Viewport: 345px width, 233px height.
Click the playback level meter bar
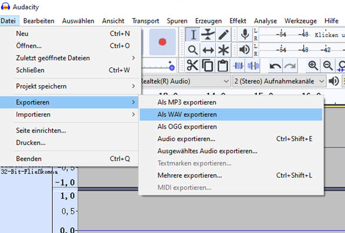[x=302, y=50]
